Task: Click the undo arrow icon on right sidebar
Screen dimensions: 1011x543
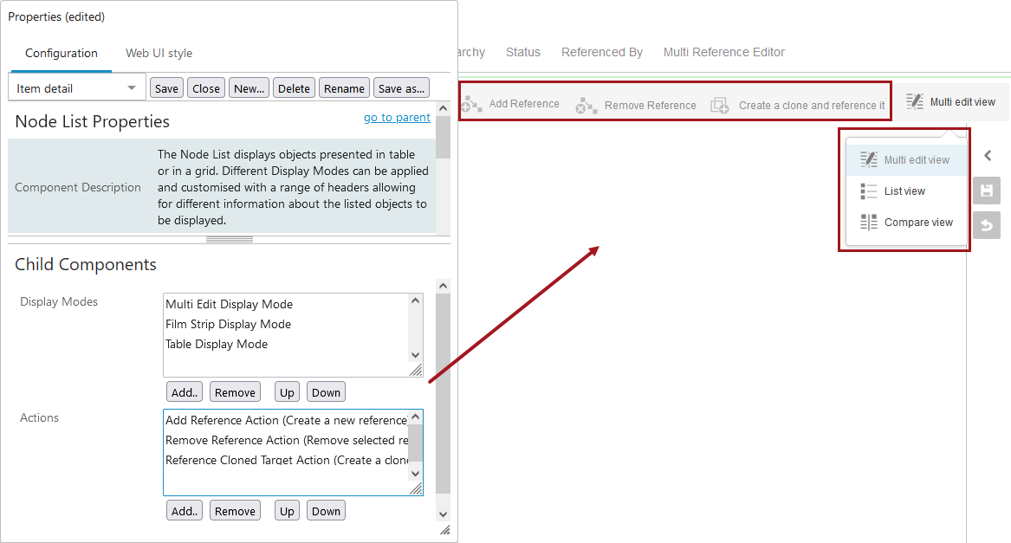Action: click(986, 225)
